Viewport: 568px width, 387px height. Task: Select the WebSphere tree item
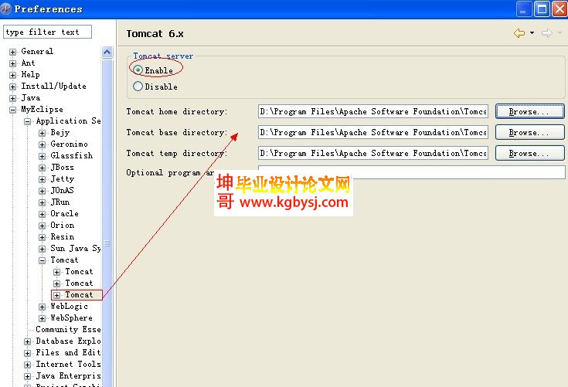pyautogui.click(x=71, y=317)
